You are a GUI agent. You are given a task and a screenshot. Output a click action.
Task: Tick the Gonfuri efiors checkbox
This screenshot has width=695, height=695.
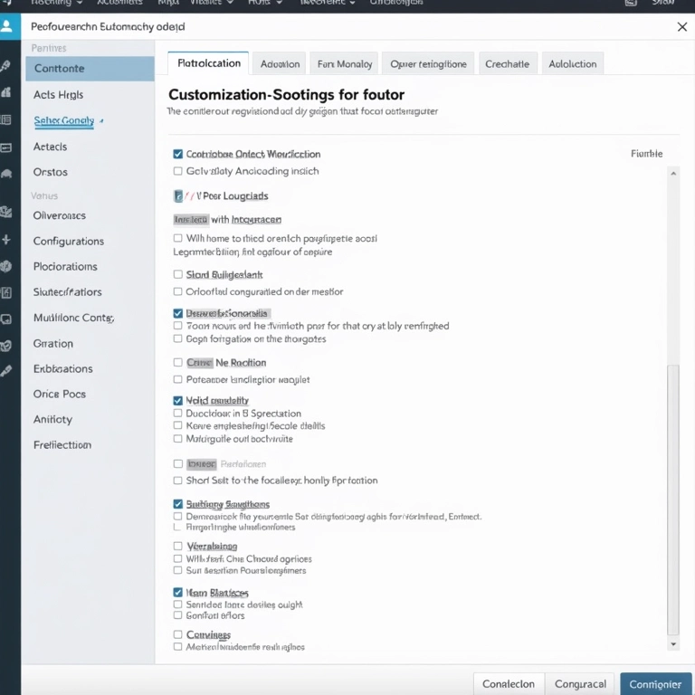click(177, 615)
